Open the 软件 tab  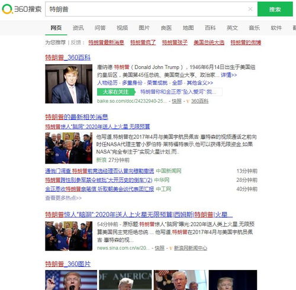[276, 28]
